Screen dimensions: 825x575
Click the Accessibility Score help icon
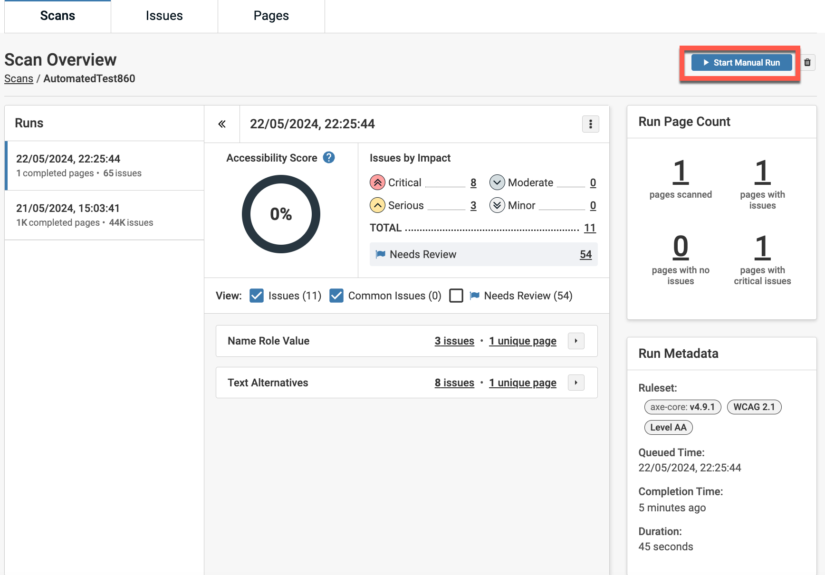click(x=329, y=158)
